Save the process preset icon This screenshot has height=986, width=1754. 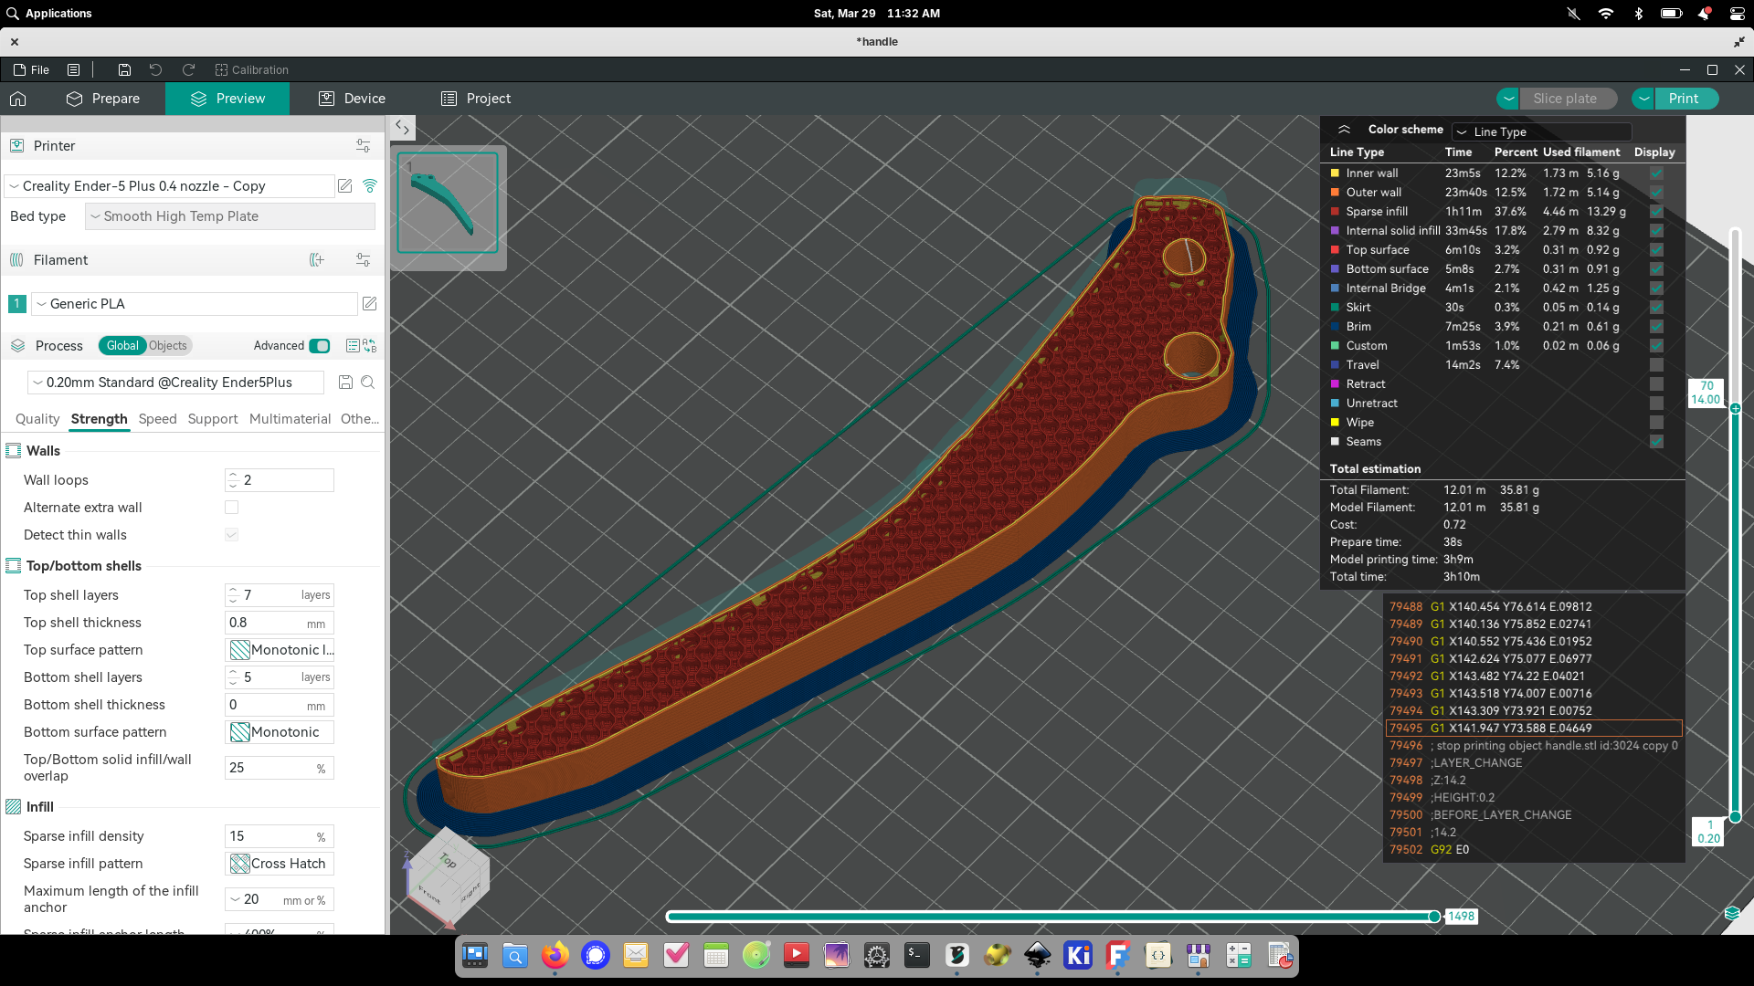[x=345, y=383]
